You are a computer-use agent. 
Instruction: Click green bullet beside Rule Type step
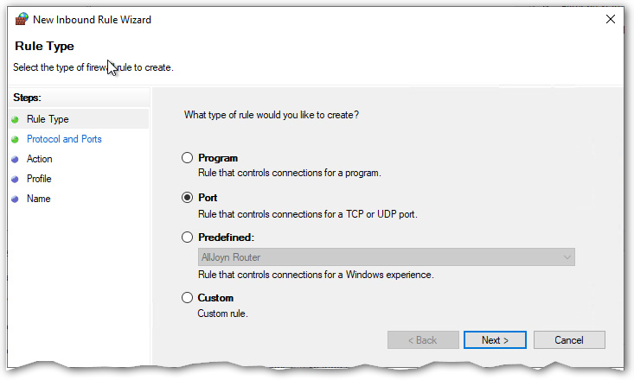coord(15,119)
